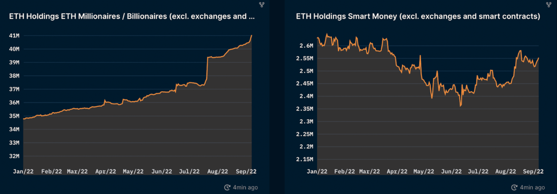Select Apr/22 label on left chart axis
The image size is (557, 194).
tap(106, 171)
